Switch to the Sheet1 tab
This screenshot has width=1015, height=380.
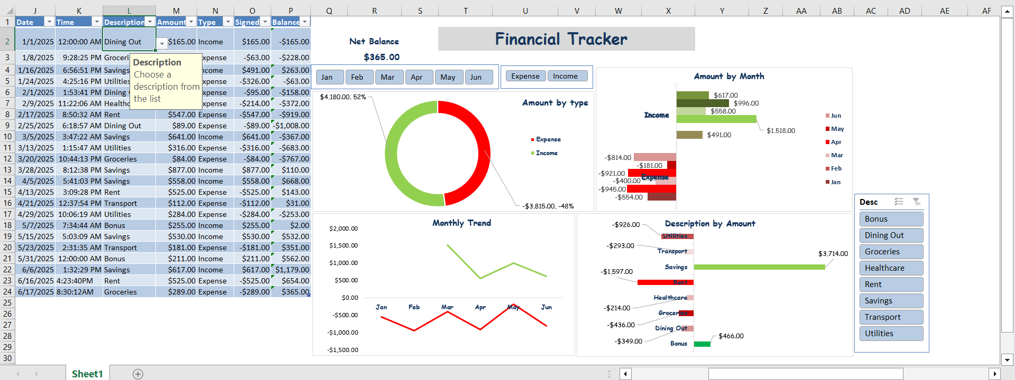87,374
